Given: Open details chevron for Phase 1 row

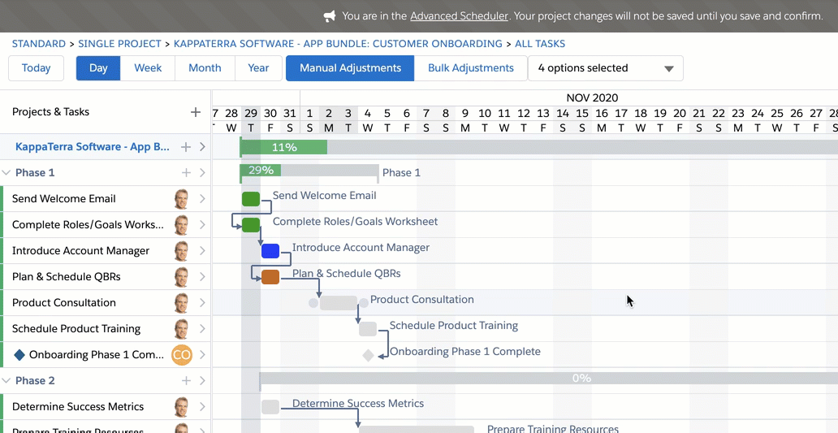Looking at the screenshot, I should (x=202, y=173).
